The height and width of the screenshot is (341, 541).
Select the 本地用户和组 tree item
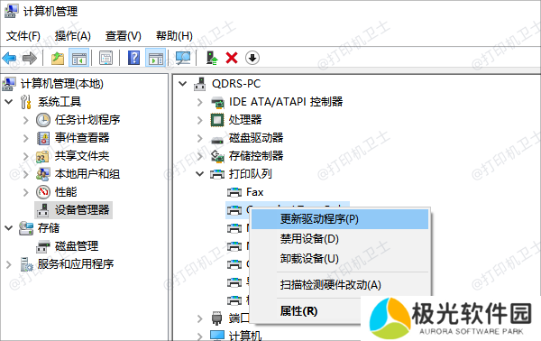coord(87,174)
